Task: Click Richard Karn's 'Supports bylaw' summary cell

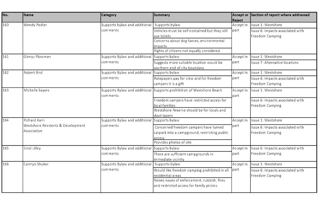Action: 192,121
